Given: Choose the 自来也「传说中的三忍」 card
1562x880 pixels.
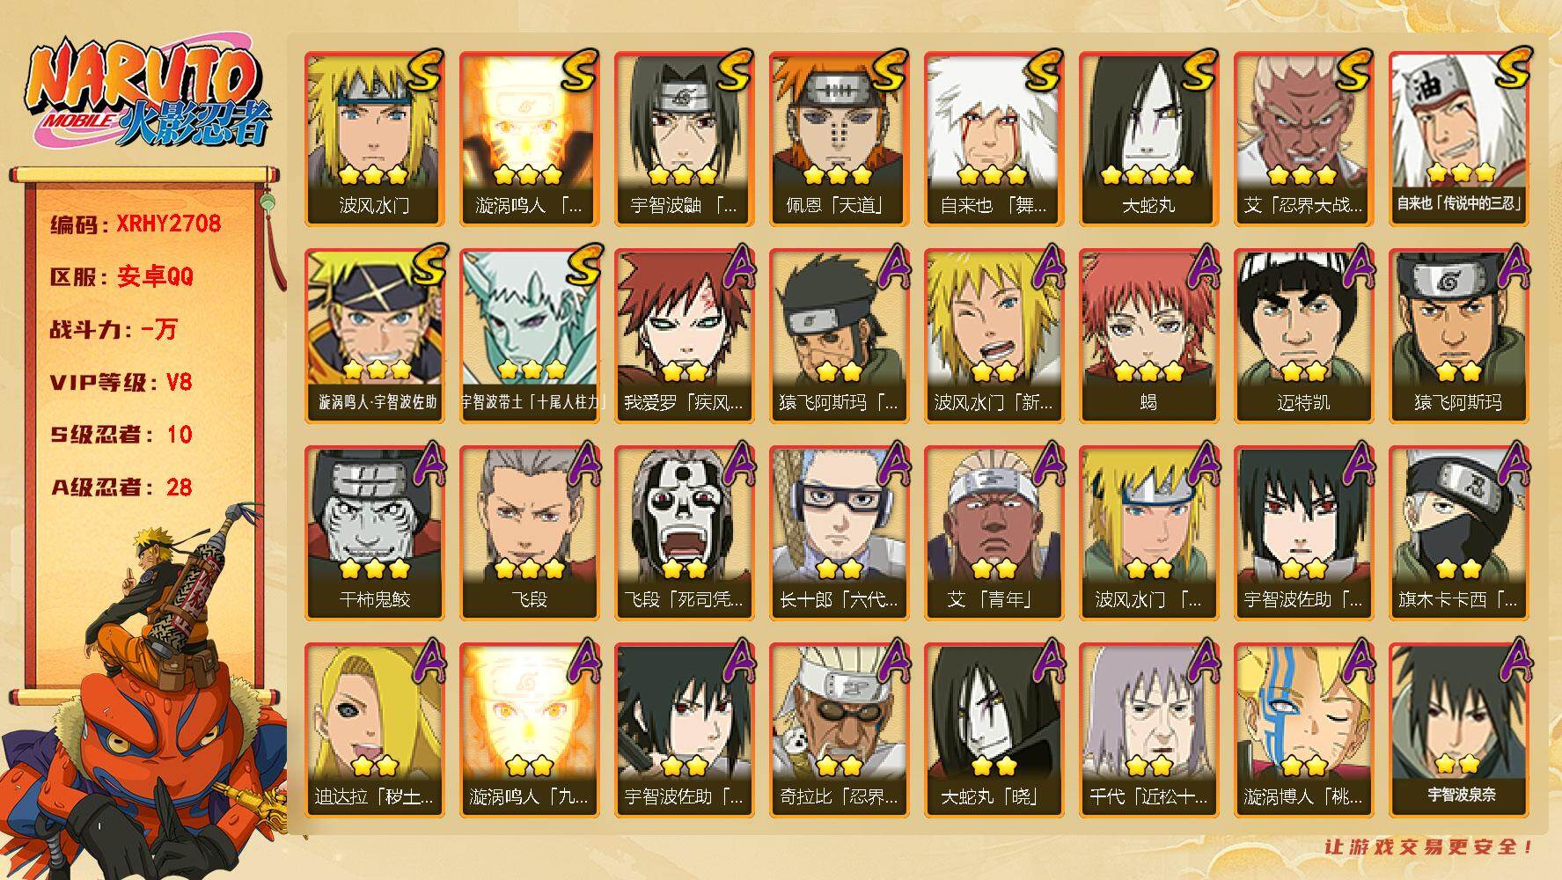Looking at the screenshot, I should click(x=1459, y=139).
